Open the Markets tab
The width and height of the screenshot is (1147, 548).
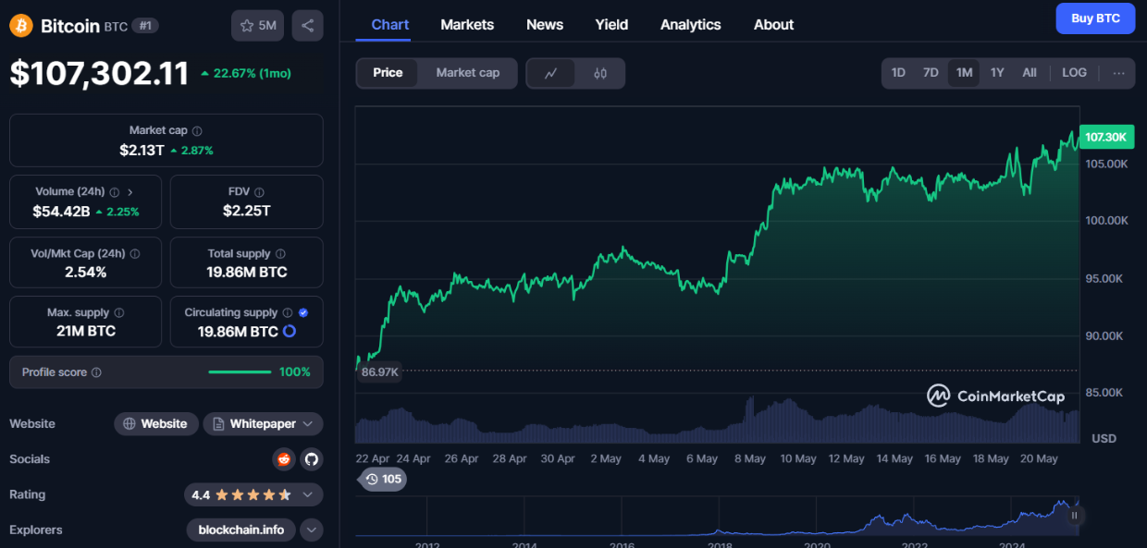tap(467, 25)
